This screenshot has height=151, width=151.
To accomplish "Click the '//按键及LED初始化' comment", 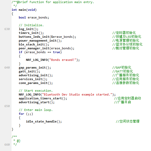I will tap(127, 36).
